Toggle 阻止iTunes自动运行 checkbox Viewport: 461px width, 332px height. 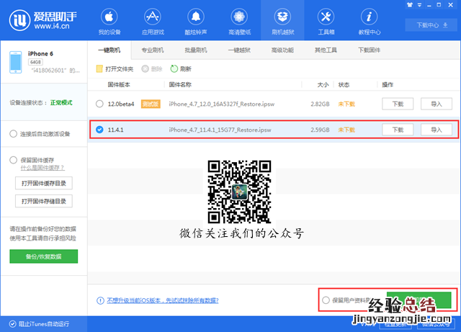(x=13, y=324)
